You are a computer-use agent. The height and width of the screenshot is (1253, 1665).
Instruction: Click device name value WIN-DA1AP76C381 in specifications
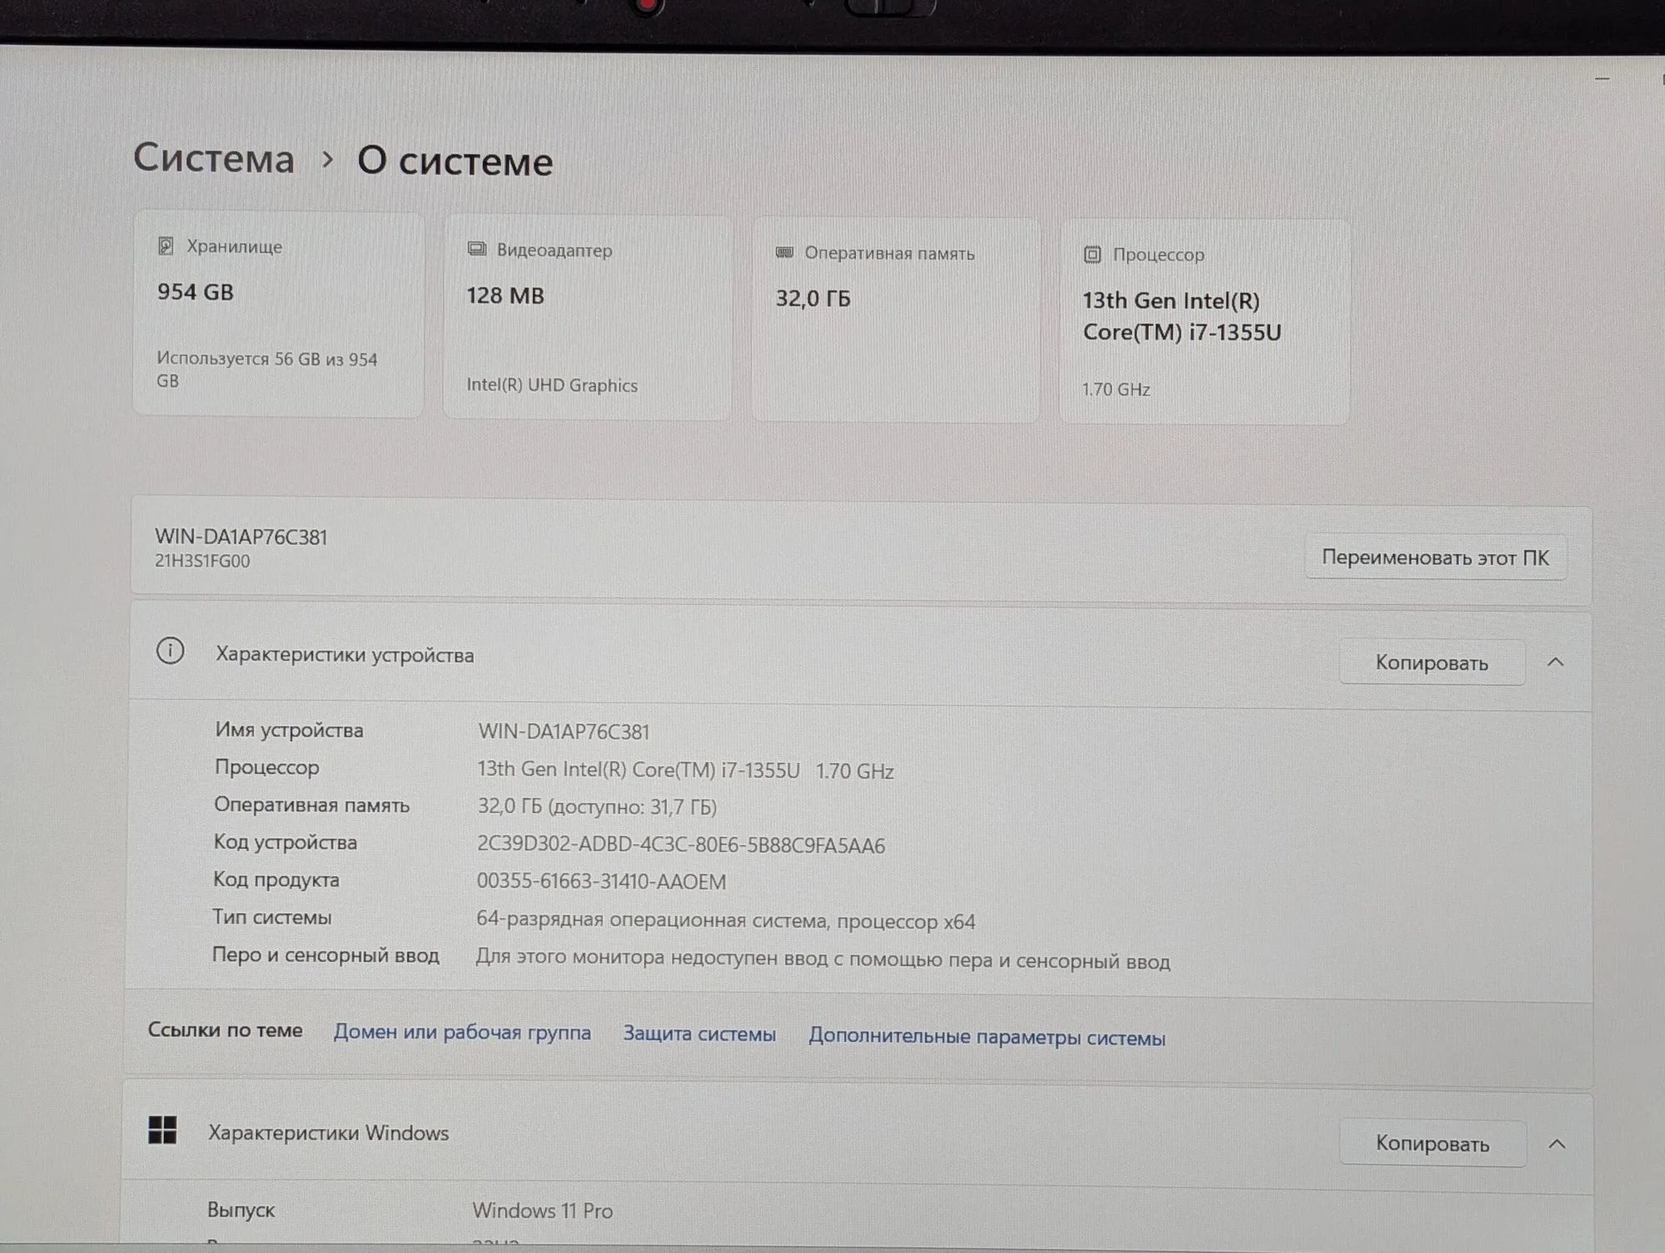[x=564, y=731]
